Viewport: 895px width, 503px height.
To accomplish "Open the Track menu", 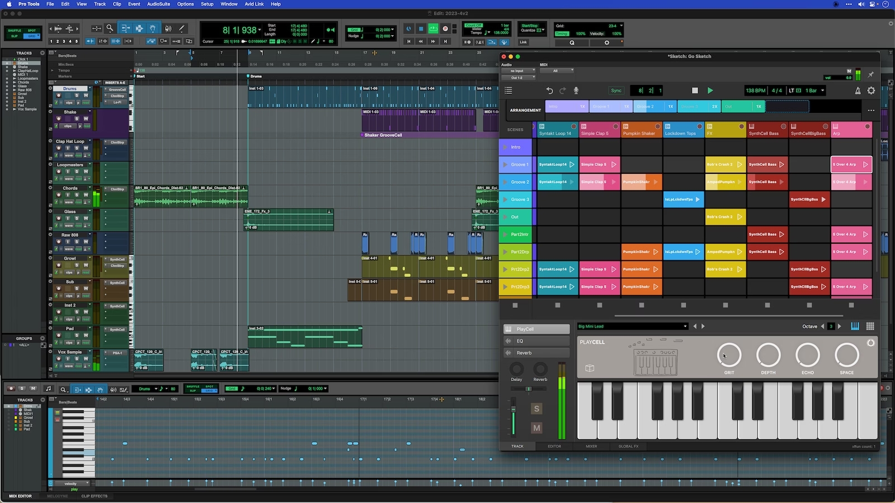I will point(100,4).
